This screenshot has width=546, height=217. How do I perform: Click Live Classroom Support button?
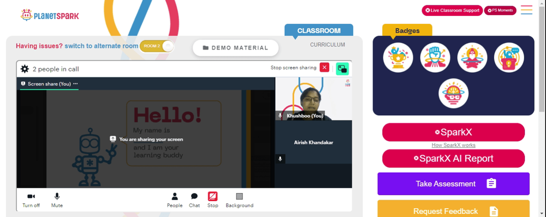coord(452,10)
